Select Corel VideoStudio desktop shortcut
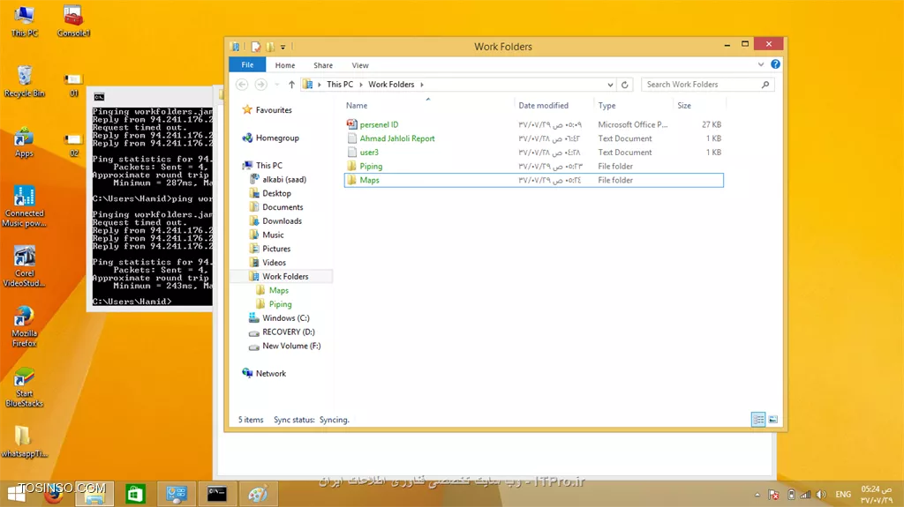The image size is (904, 507). pyautogui.click(x=24, y=267)
